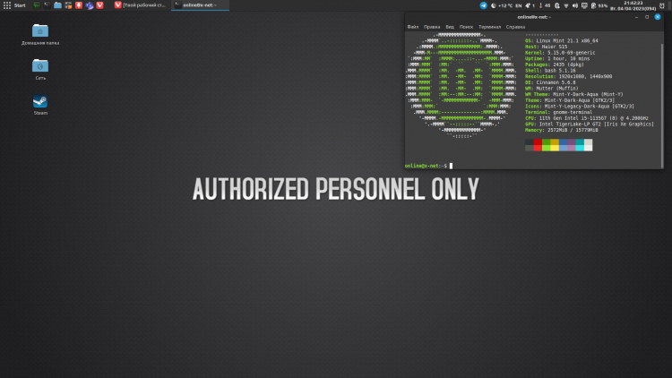Click the Telegram tray icon
The width and height of the screenshot is (672, 378).
pyautogui.click(x=484, y=5)
